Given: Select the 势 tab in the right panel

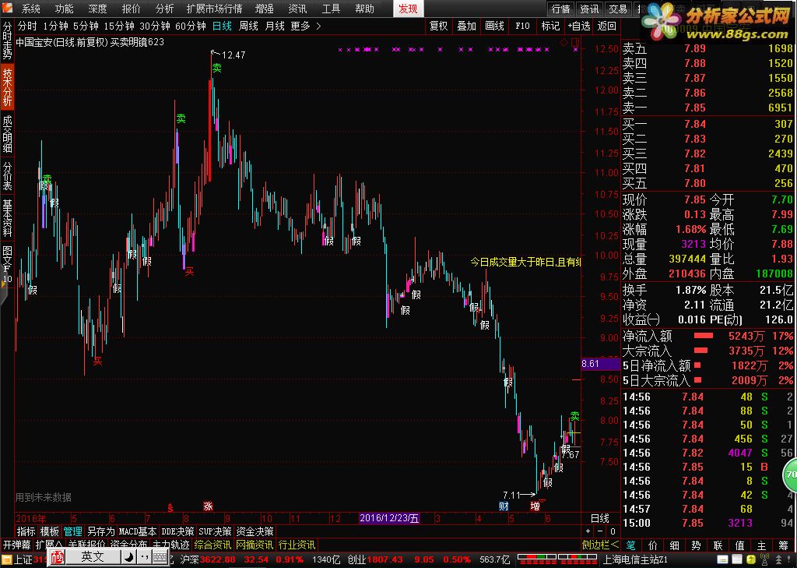Looking at the screenshot, I should (697, 545).
